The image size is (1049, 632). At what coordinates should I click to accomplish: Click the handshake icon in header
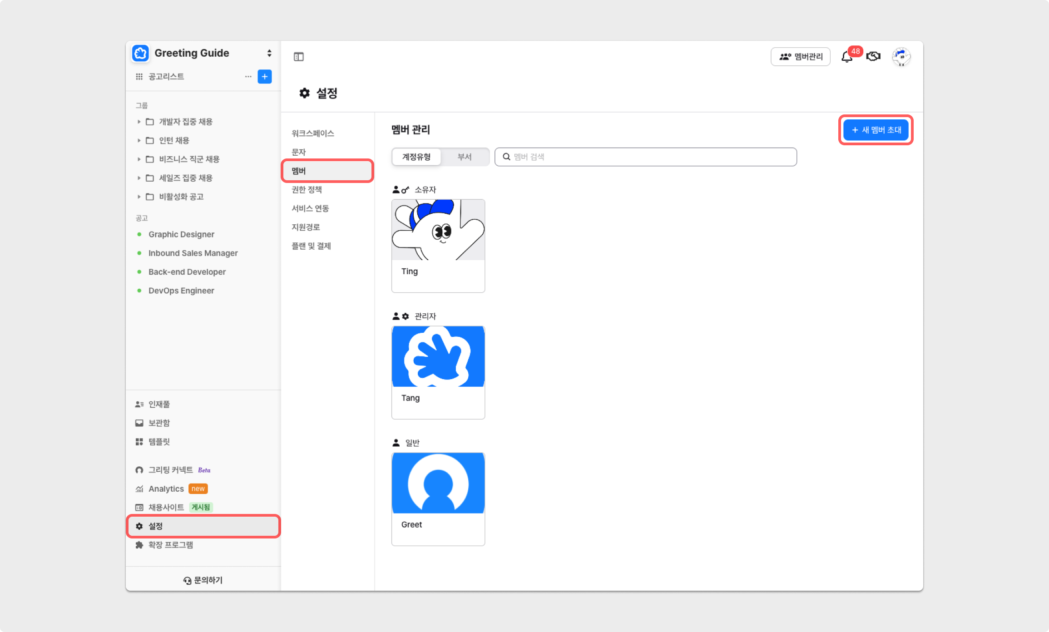(x=873, y=56)
